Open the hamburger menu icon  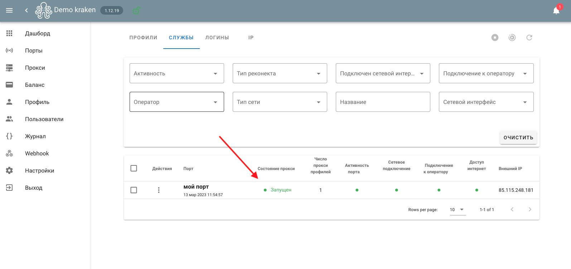(9, 10)
